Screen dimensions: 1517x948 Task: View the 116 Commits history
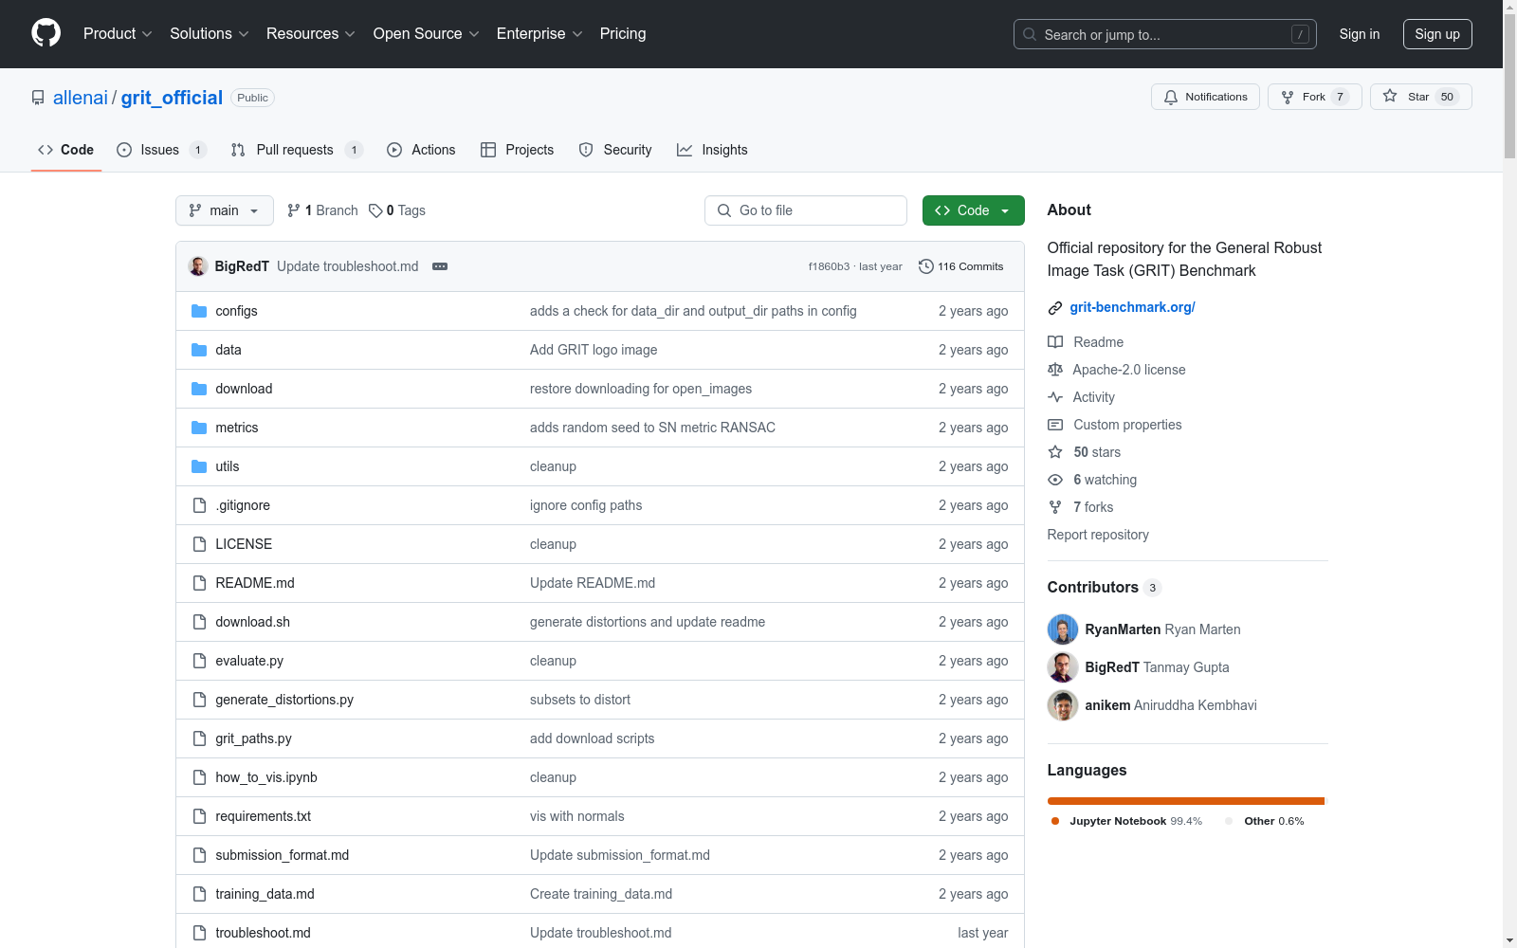pos(961,266)
